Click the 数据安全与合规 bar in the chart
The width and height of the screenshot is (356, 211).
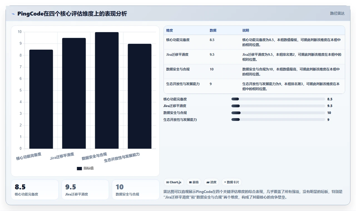(x=107, y=90)
